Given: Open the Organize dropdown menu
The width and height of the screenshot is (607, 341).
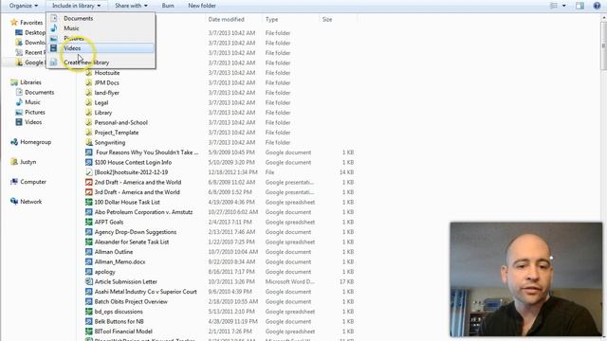Looking at the screenshot, I should pos(23,6).
